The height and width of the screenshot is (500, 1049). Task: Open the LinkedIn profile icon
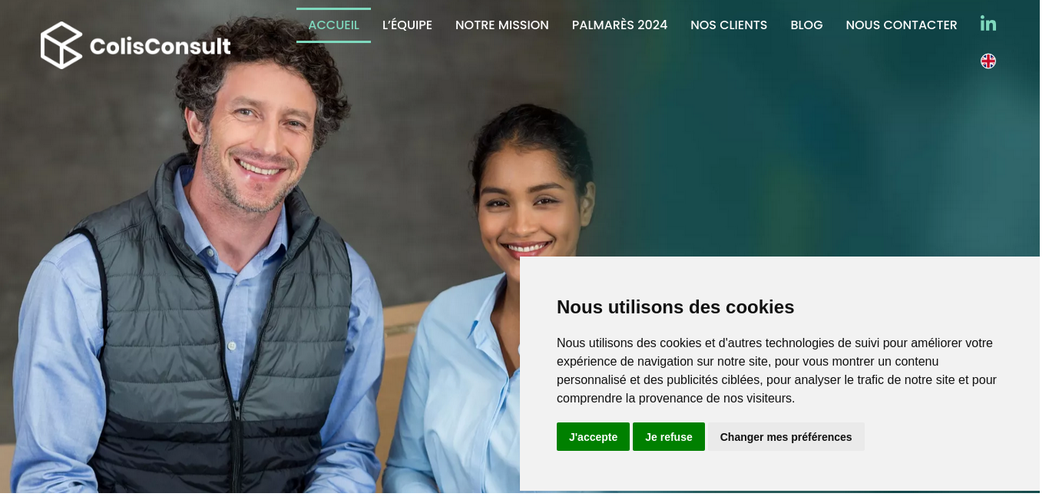[x=988, y=24]
